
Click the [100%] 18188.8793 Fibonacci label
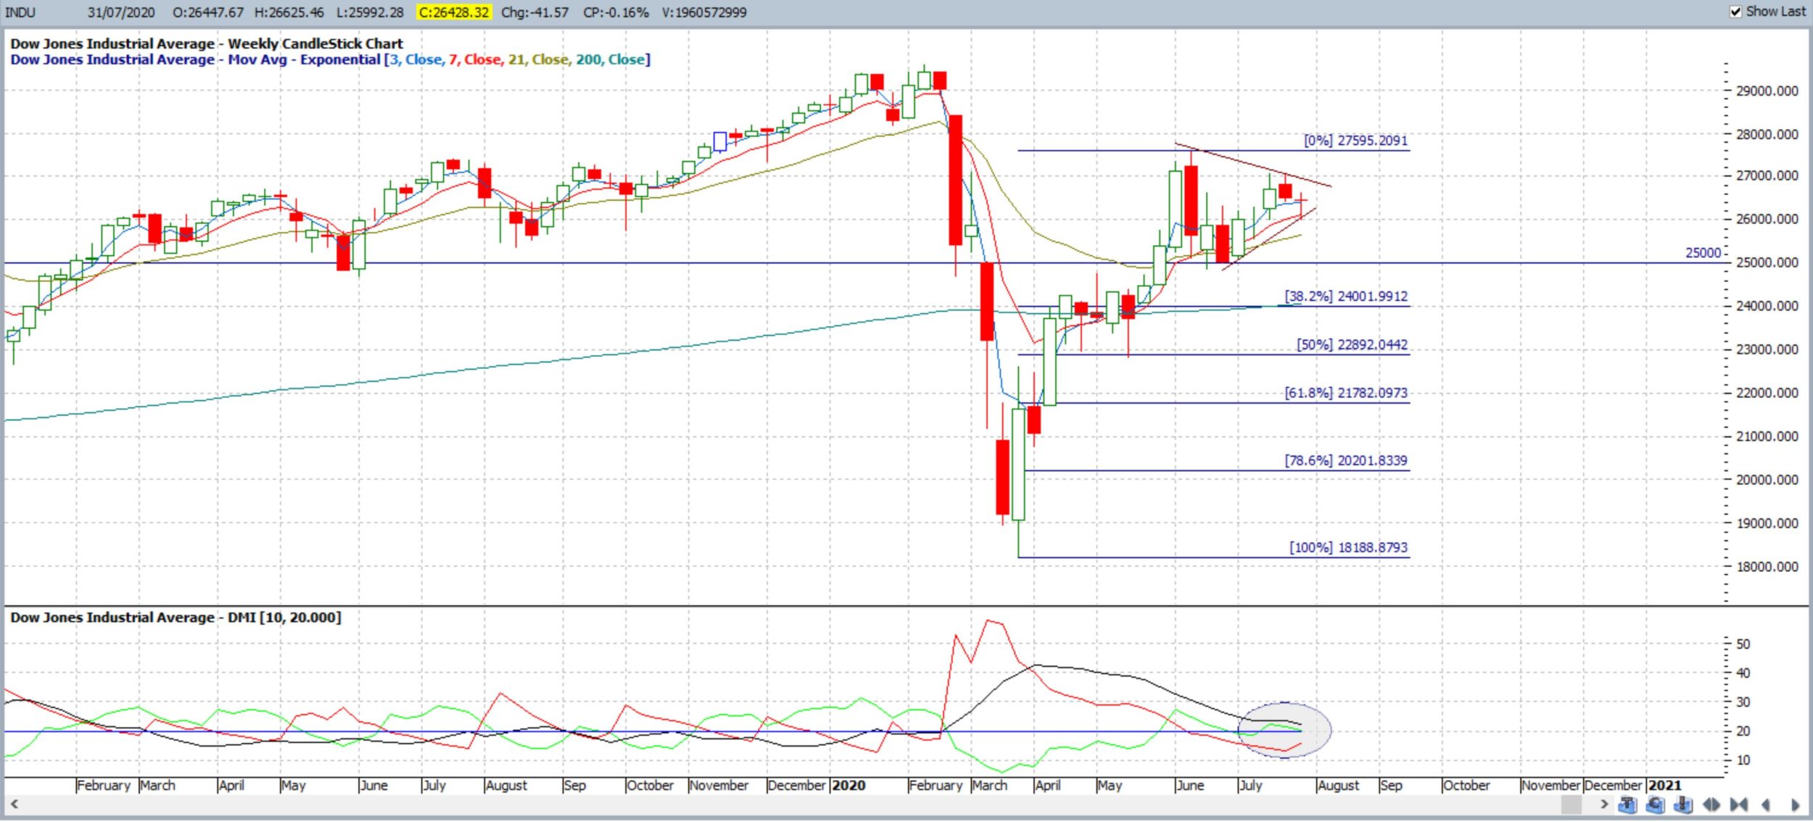(1348, 547)
